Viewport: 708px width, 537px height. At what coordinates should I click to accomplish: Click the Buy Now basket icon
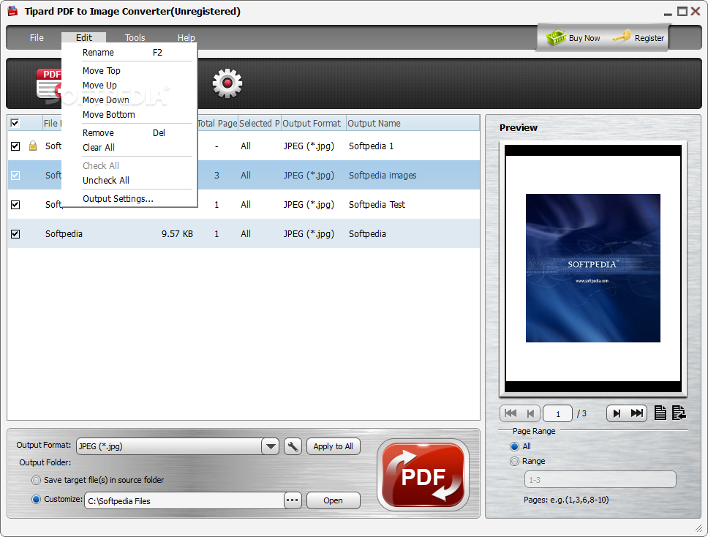pyautogui.click(x=556, y=37)
